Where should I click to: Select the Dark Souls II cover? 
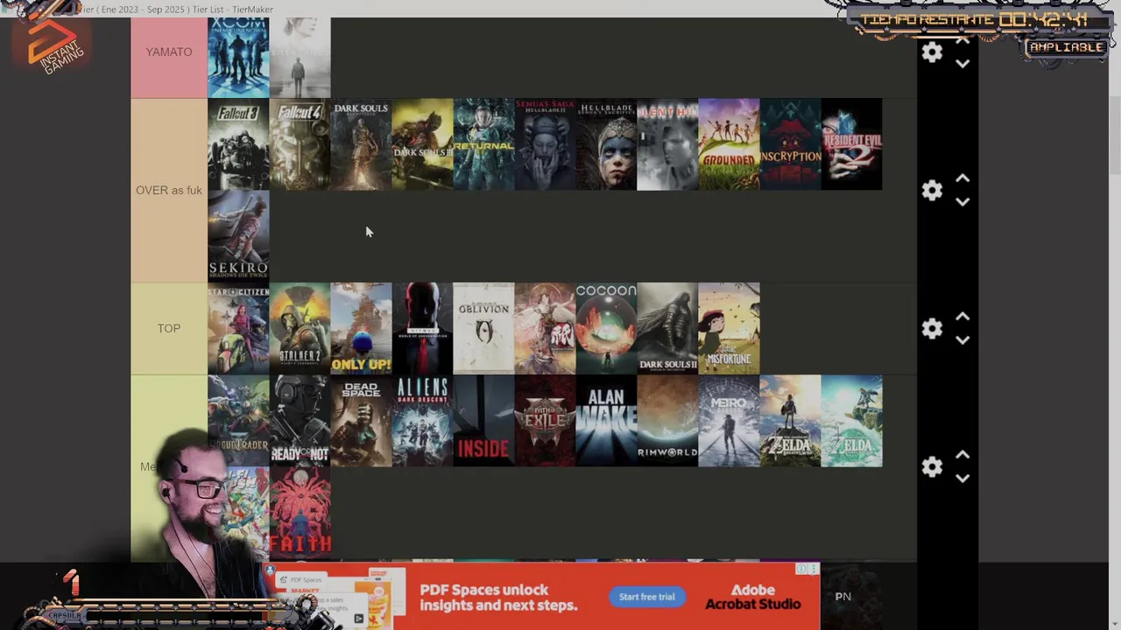click(667, 329)
